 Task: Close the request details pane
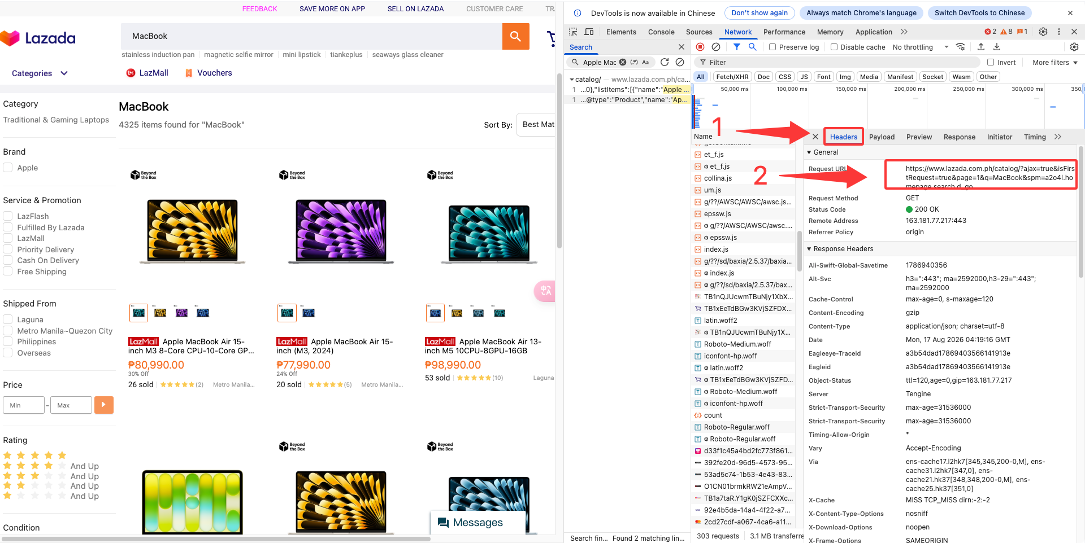[815, 137]
